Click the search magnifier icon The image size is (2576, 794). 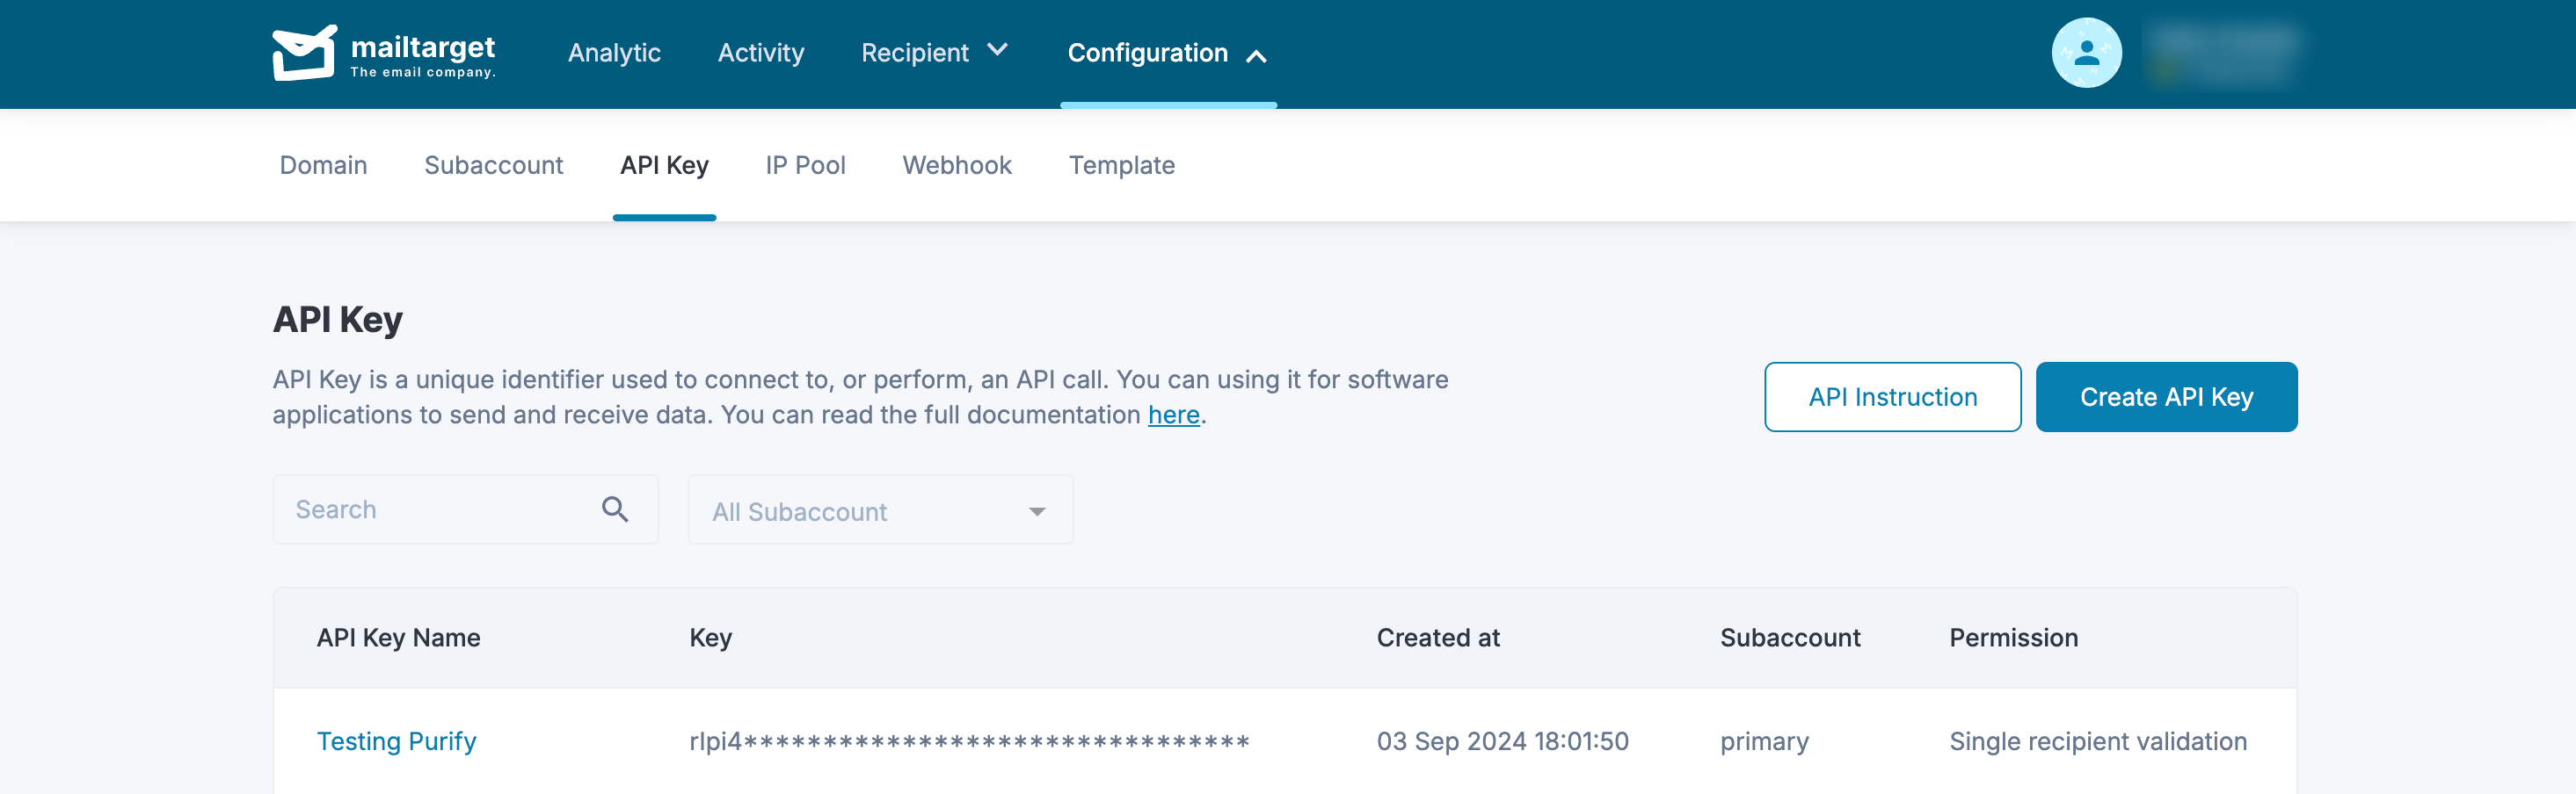click(x=615, y=509)
